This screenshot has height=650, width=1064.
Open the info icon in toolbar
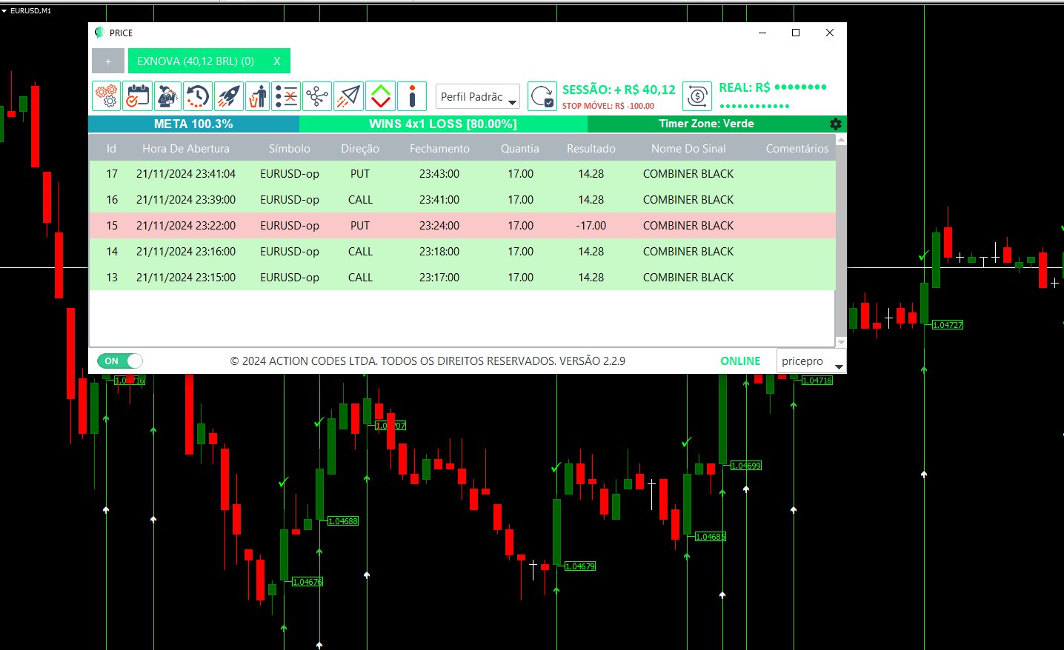click(411, 96)
